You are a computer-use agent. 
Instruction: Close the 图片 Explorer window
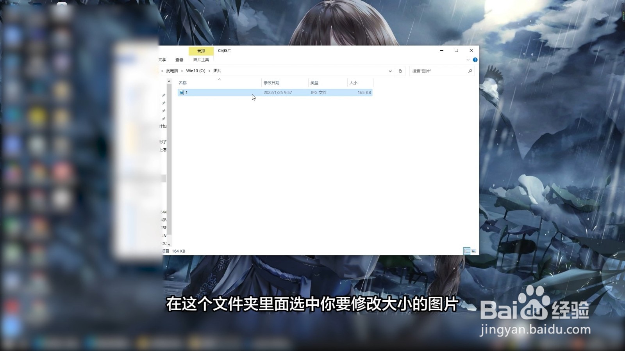click(471, 50)
